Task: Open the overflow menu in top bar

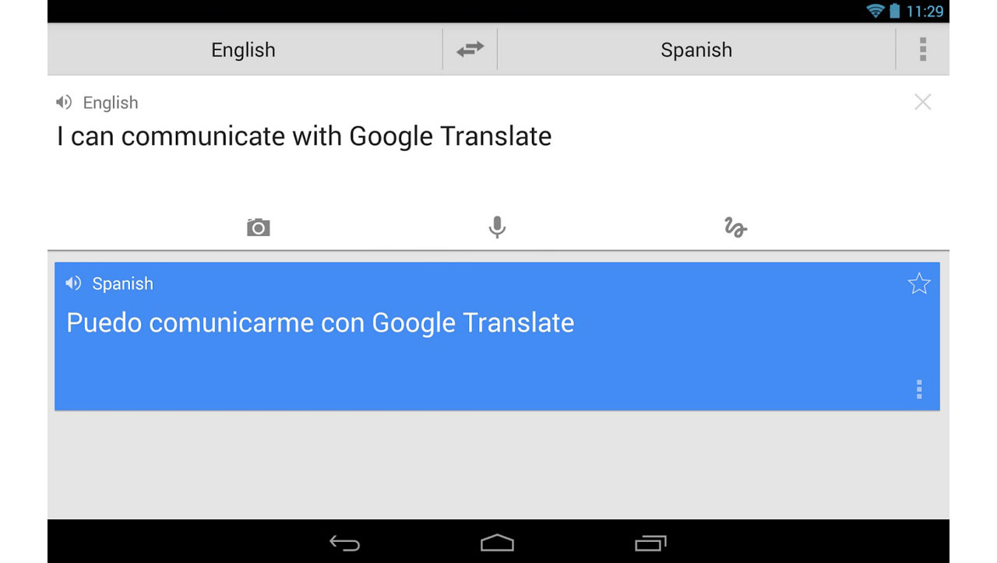Action: pyautogui.click(x=922, y=49)
